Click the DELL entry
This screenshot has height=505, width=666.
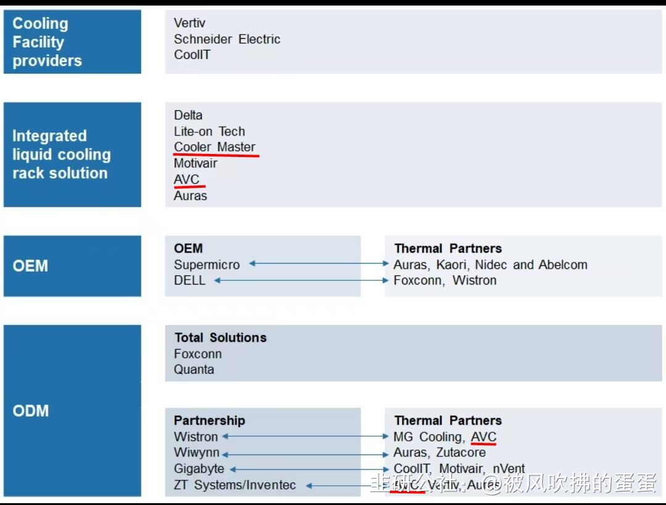coord(189,280)
